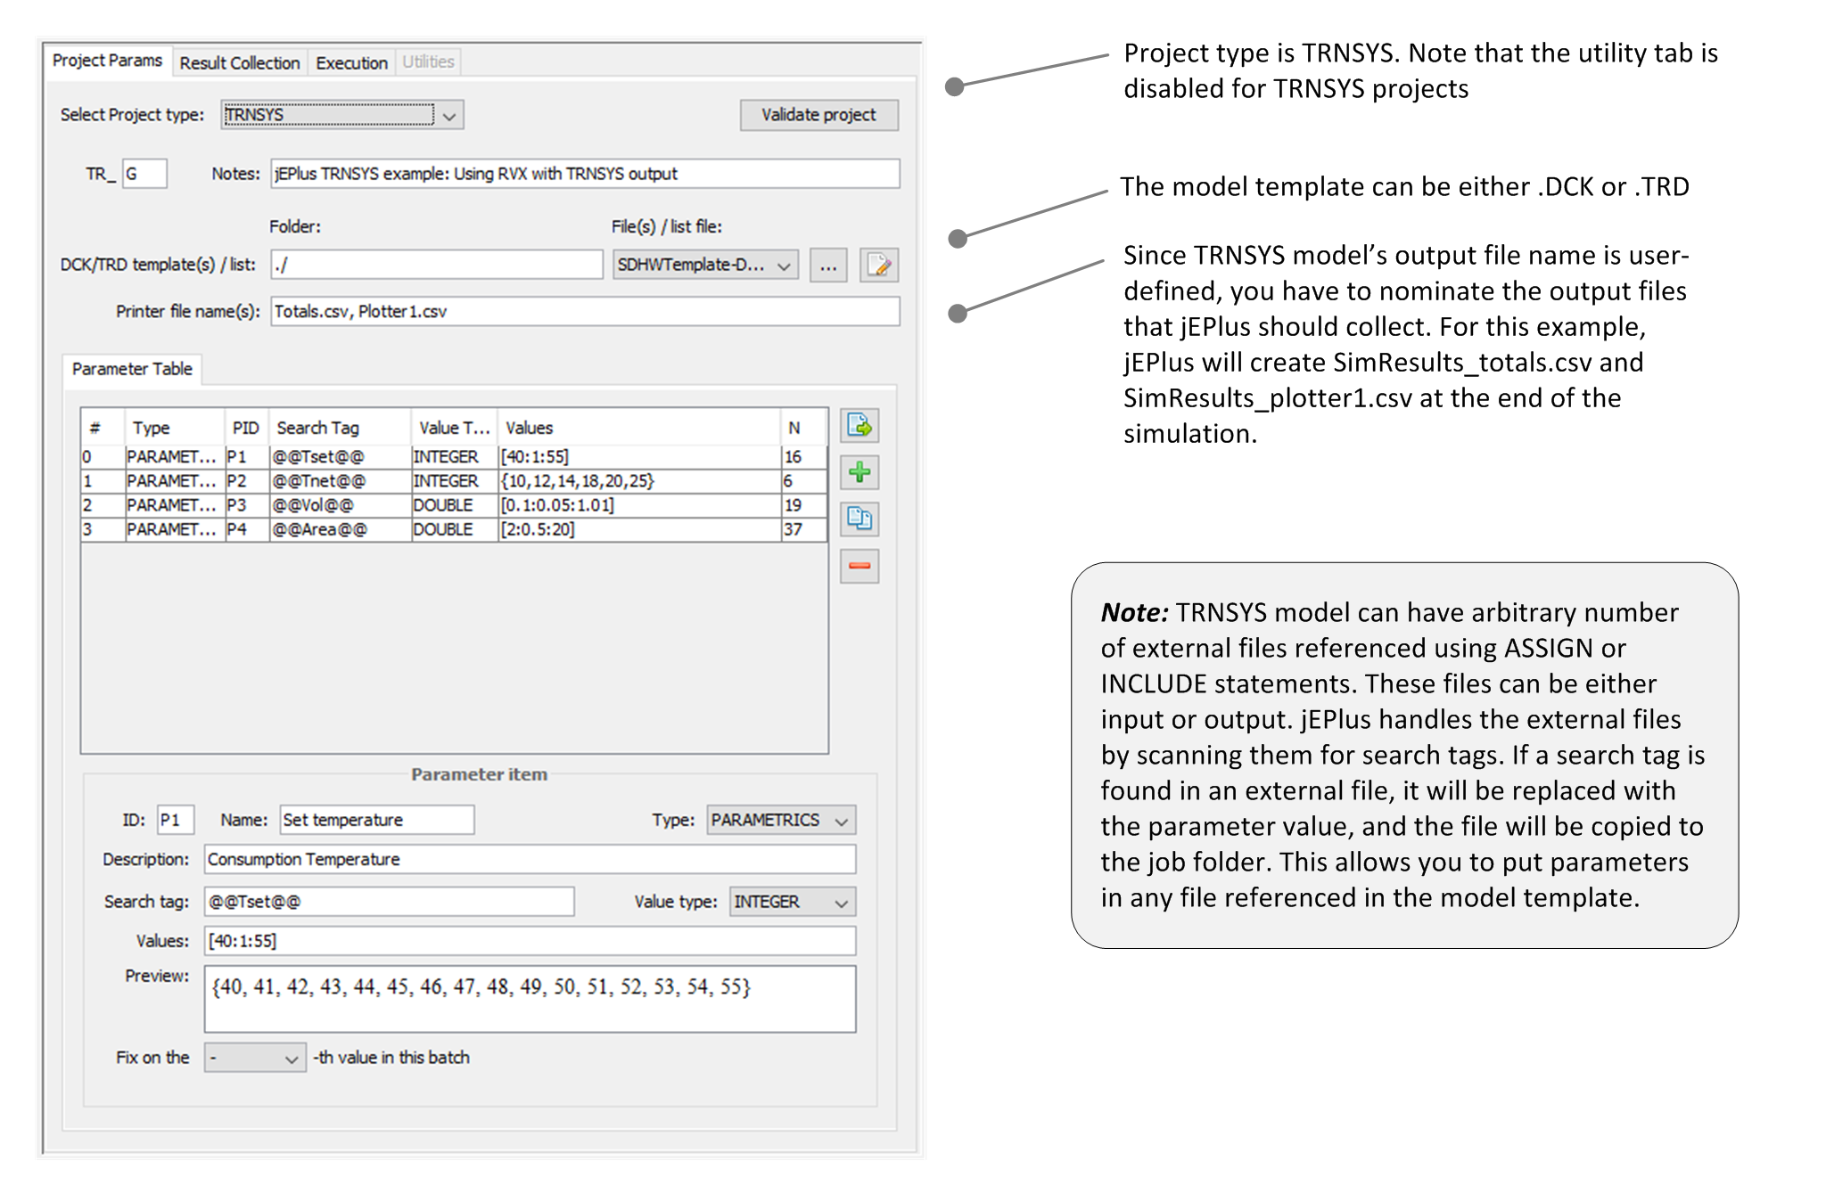This screenshot has height=1194, width=1826.
Task: Click the DOUBLE cell in row P4
Action: point(454,529)
